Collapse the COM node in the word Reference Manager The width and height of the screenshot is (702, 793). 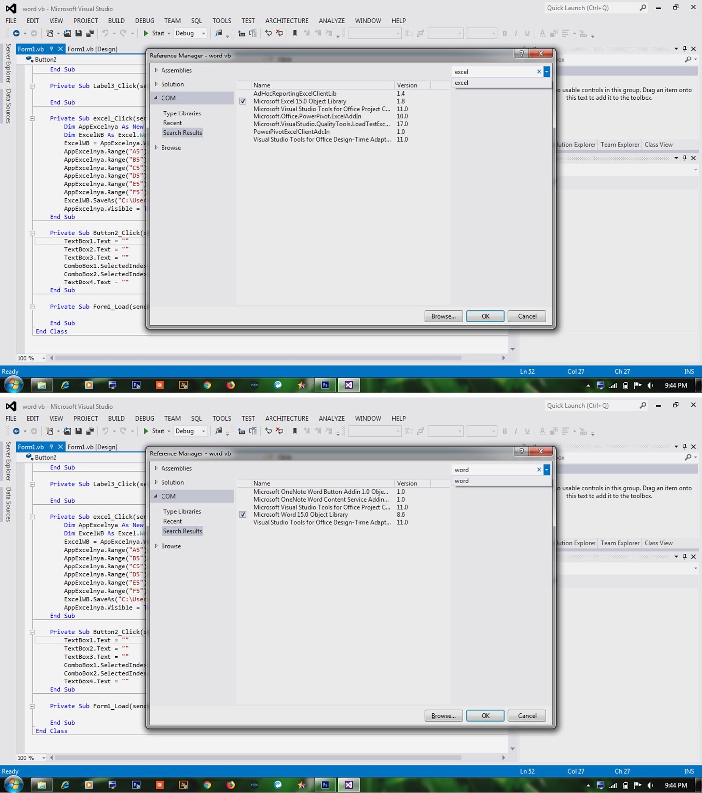click(x=156, y=496)
